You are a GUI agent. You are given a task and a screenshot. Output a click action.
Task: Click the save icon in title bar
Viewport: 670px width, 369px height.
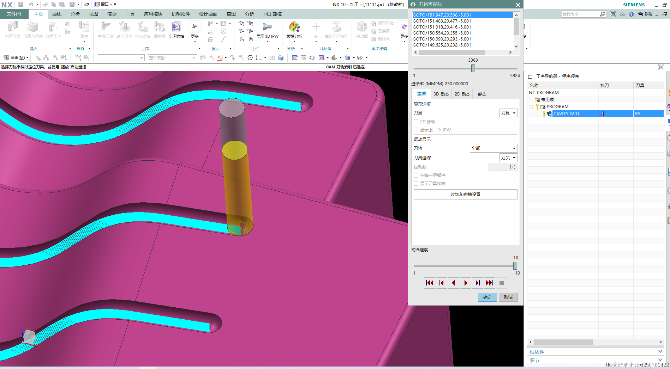pos(21,5)
